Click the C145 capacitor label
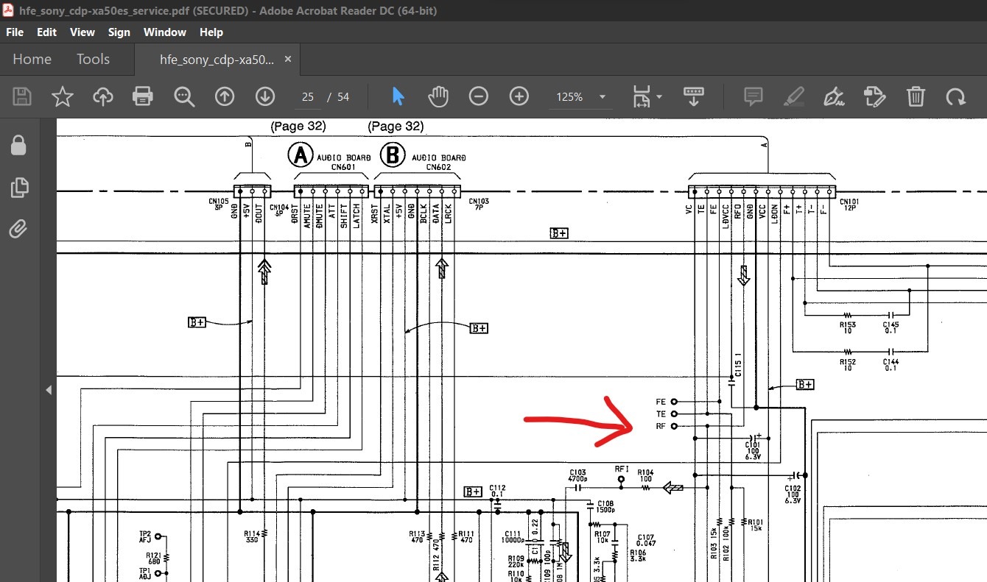 point(891,327)
